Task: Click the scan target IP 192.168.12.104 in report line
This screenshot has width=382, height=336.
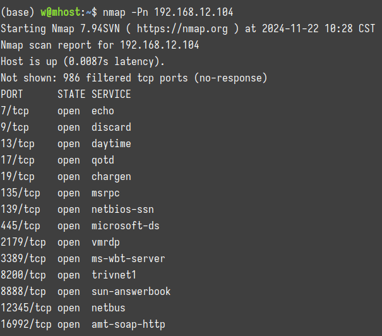Action: (160, 45)
